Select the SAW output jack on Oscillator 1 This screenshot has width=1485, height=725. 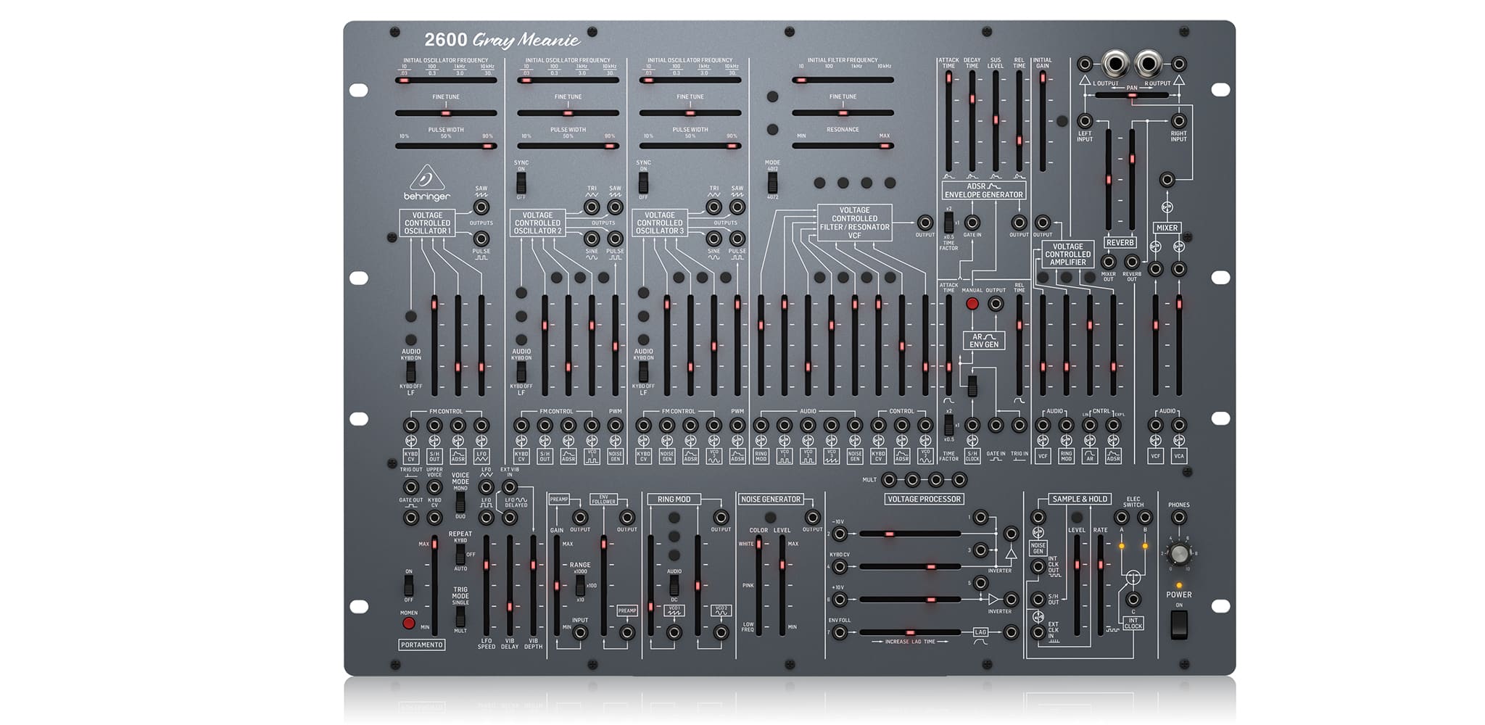(x=481, y=207)
